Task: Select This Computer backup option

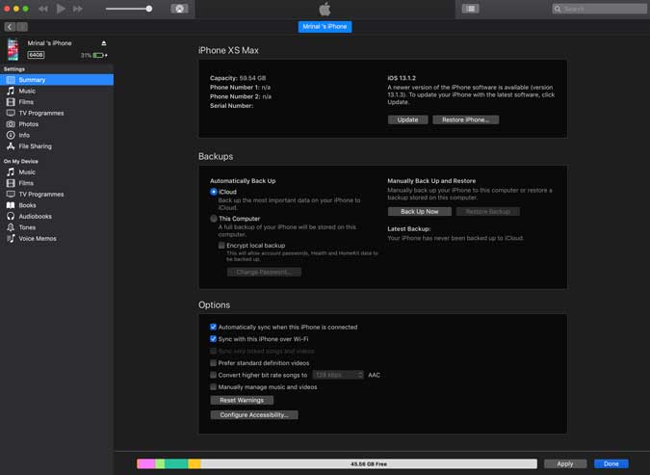Action: tap(214, 219)
